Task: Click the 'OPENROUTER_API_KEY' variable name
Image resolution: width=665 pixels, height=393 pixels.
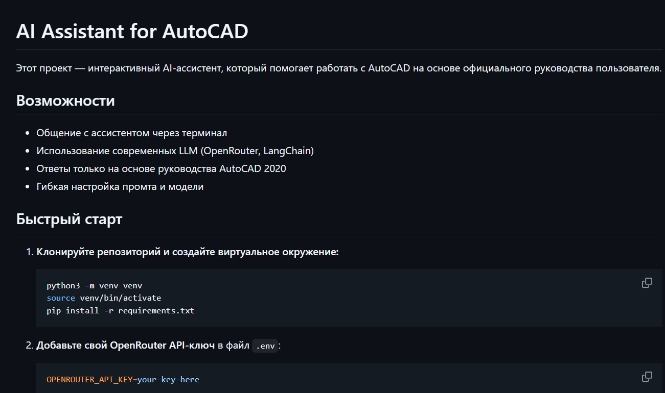Action: point(89,379)
